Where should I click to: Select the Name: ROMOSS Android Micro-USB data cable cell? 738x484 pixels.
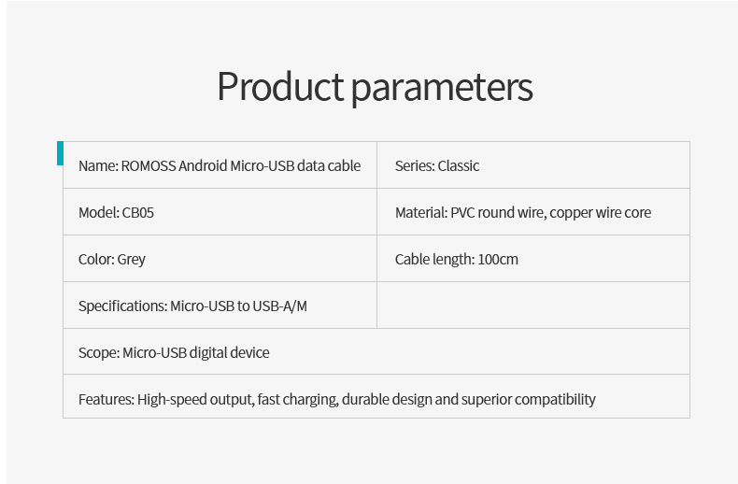(x=220, y=164)
